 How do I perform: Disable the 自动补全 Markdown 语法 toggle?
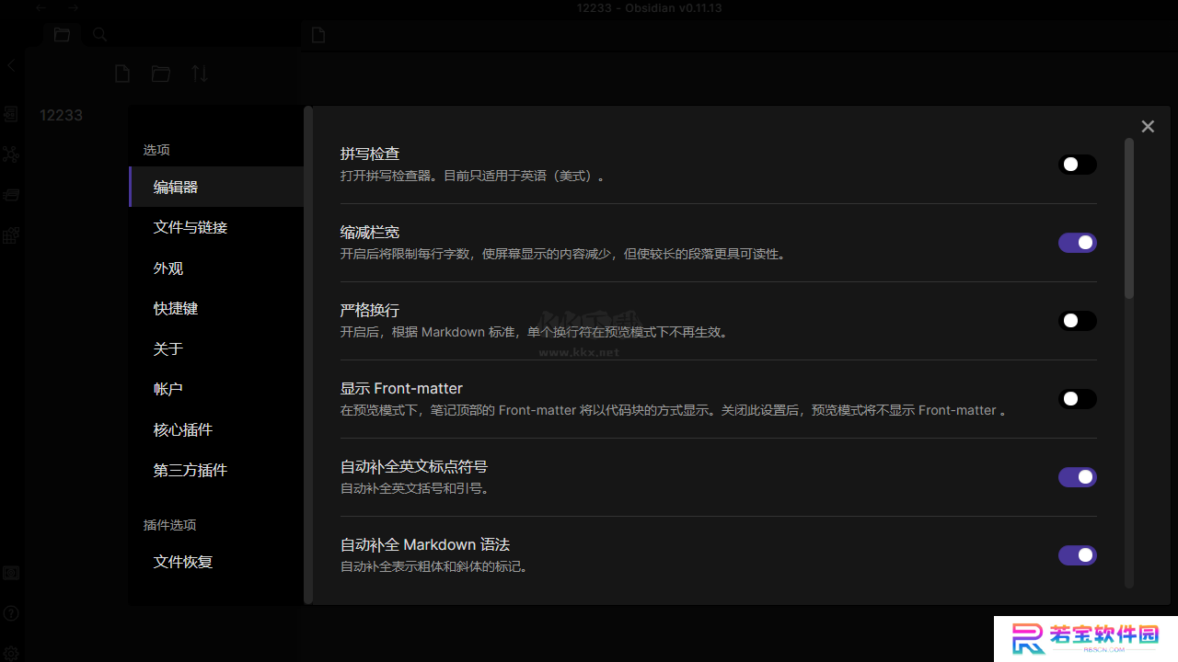click(x=1078, y=555)
